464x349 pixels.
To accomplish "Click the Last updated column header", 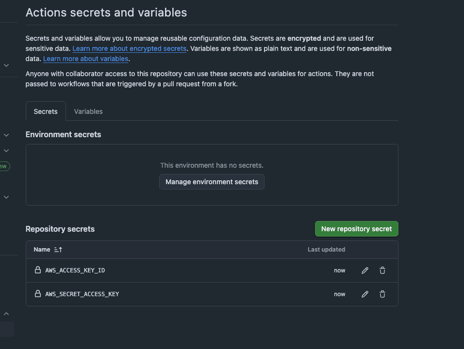I will coord(326,250).
